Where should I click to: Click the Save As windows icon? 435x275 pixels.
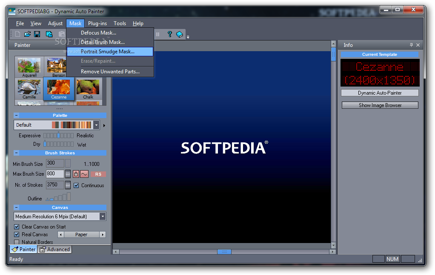49,34
